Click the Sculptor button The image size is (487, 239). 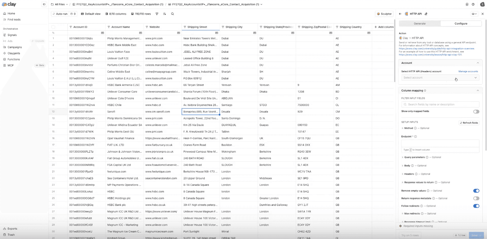click(x=384, y=14)
